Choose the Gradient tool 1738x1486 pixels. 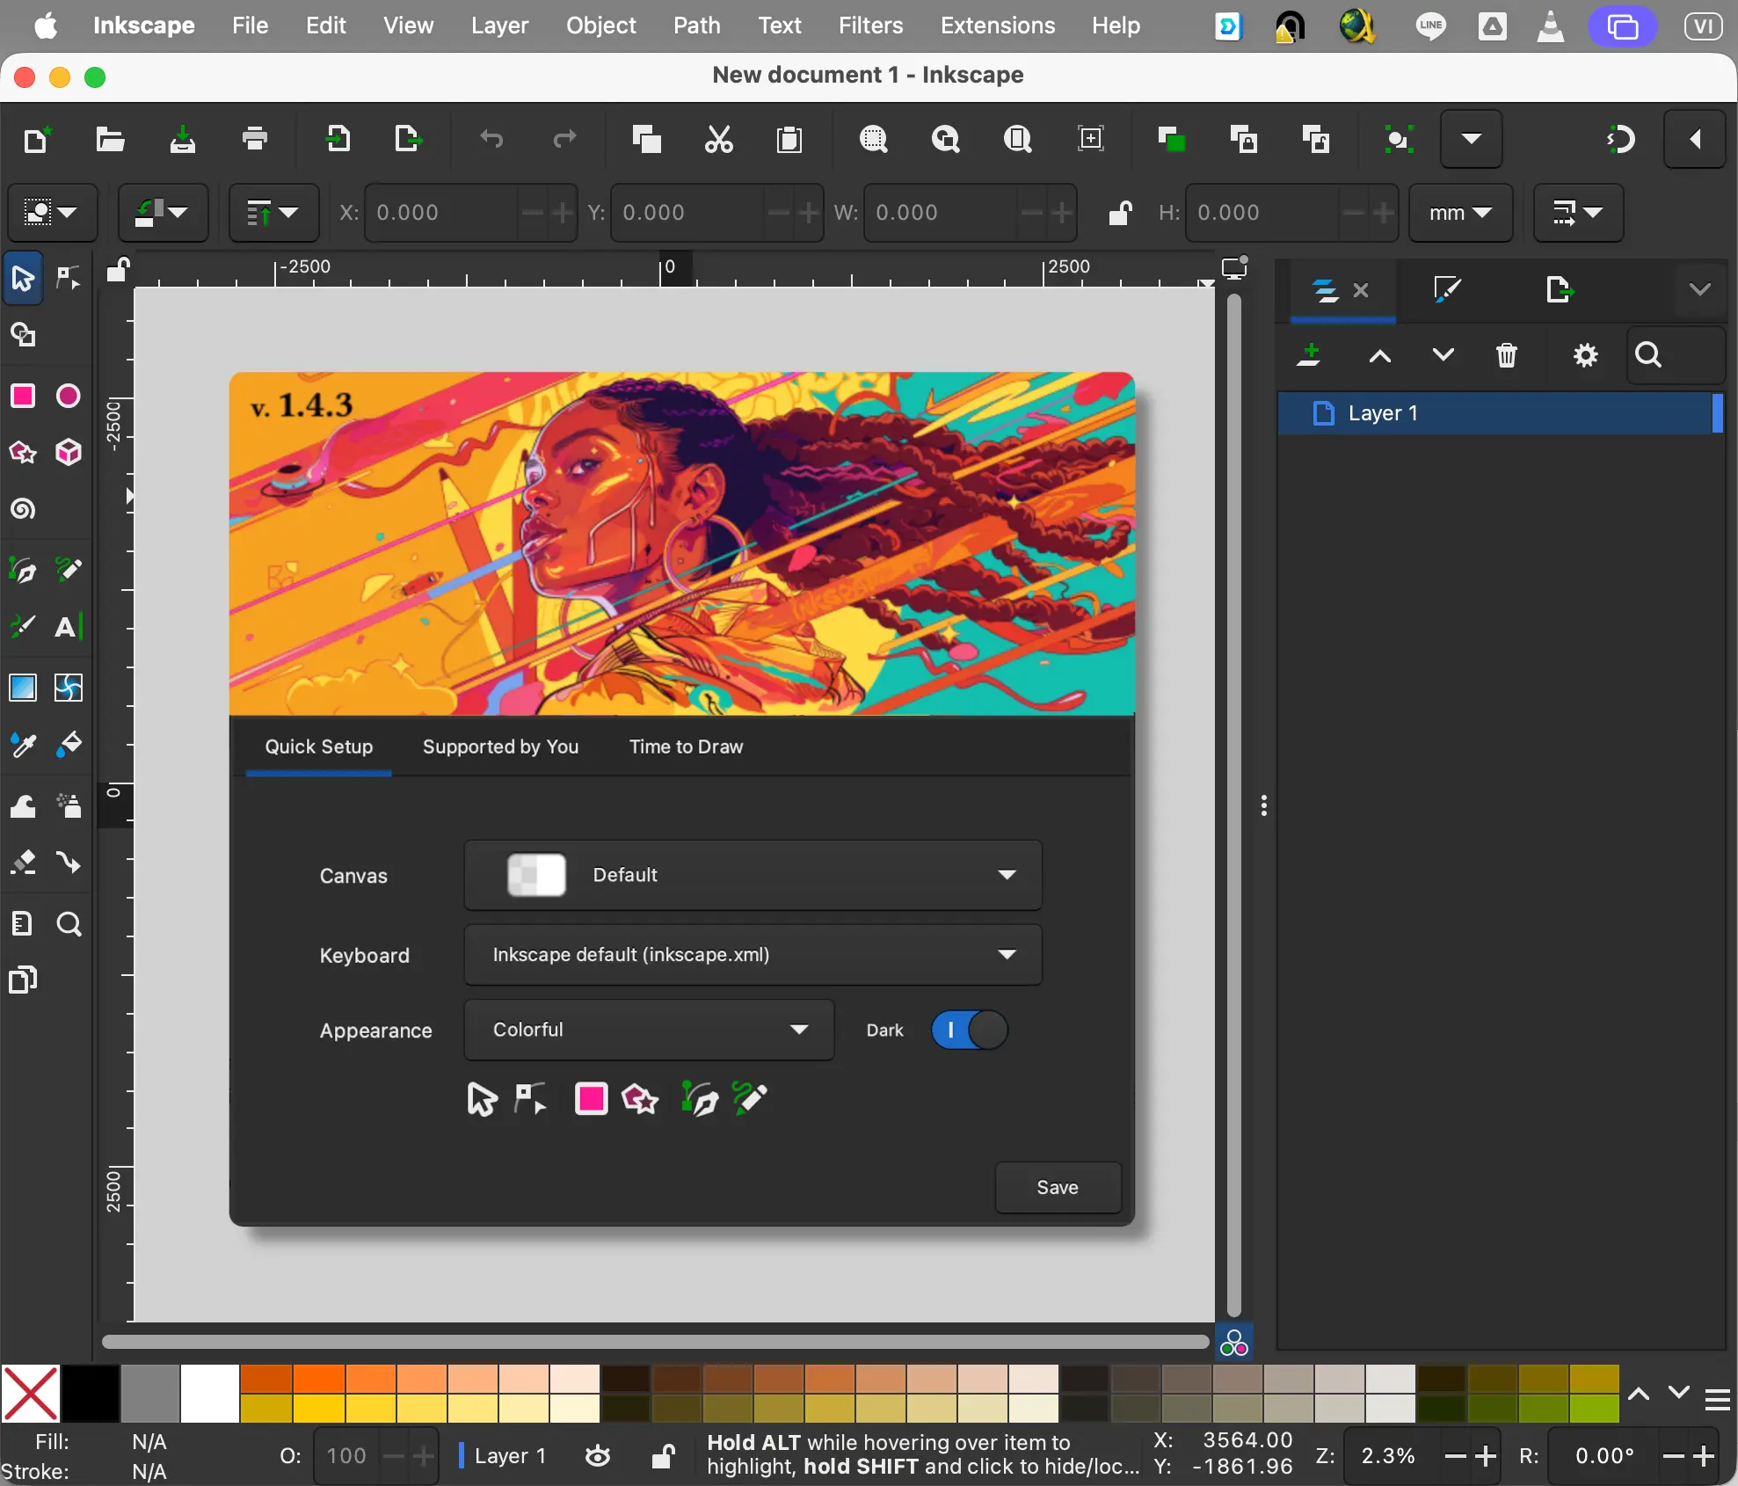click(23, 688)
